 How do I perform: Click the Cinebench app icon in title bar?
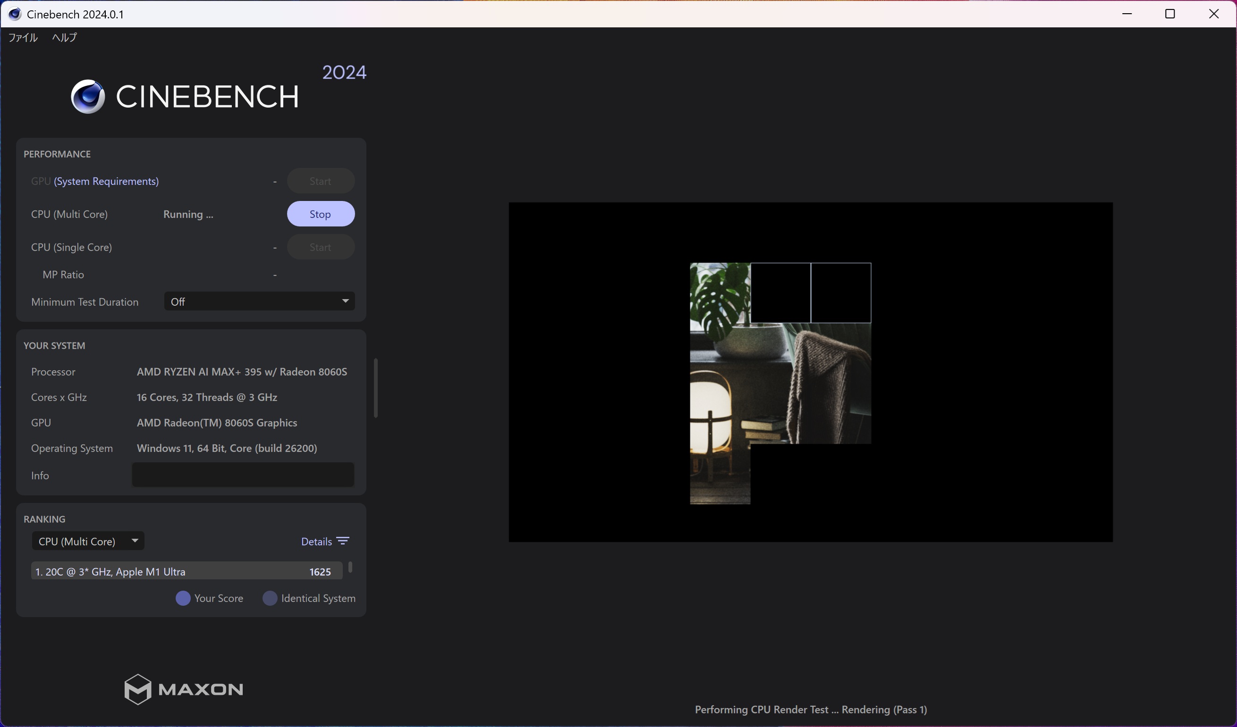[15, 14]
